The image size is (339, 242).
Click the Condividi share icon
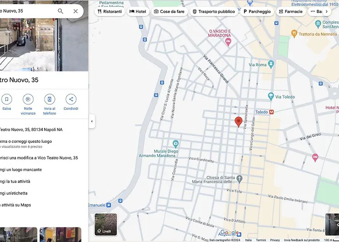71,99
